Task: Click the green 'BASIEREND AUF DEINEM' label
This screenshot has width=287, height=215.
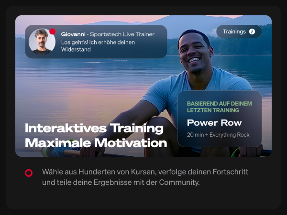Action: click(219, 104)
